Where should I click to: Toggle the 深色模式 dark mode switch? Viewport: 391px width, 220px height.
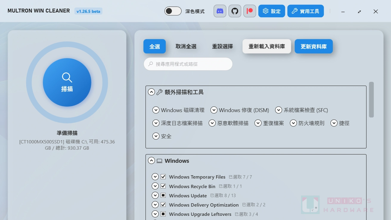click(173, 11)
